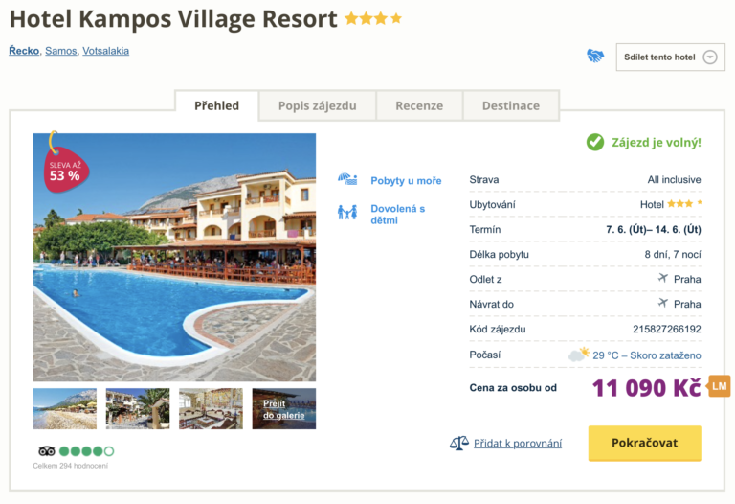Image resolution: width=735 pixels, height=504 pixels.
Task: Click the main hotel pool photo
Action: pos(174,257)
